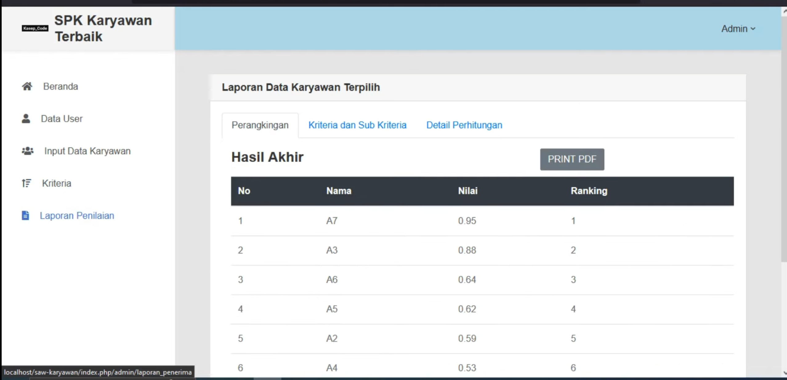Click the Ranking column header

tap(589, 191)
